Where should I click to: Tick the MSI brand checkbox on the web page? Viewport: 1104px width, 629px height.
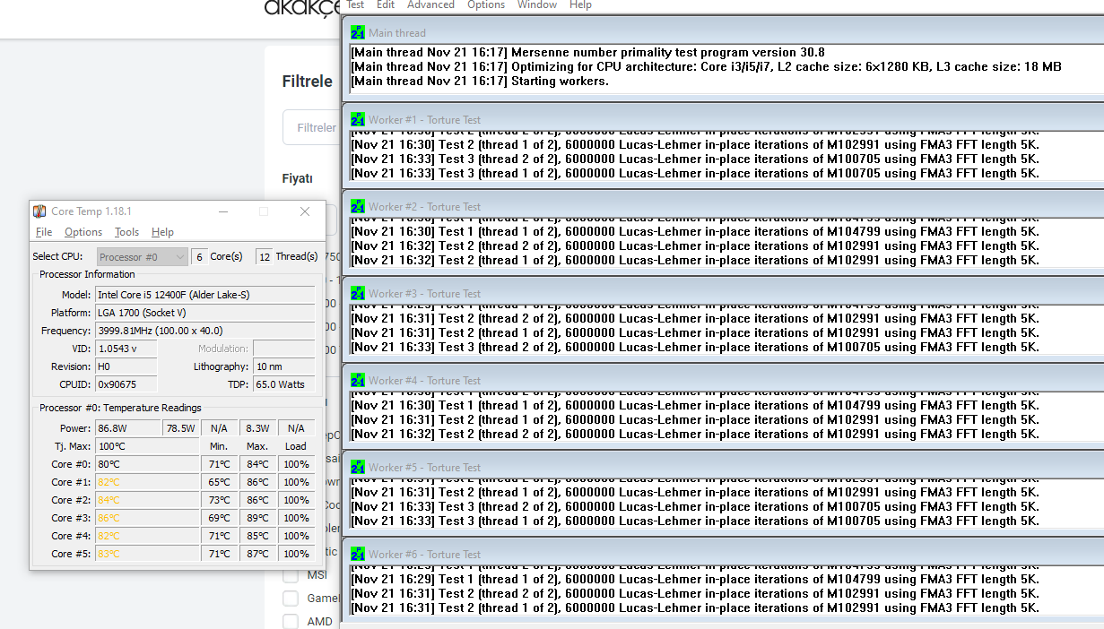pos(291,574)
